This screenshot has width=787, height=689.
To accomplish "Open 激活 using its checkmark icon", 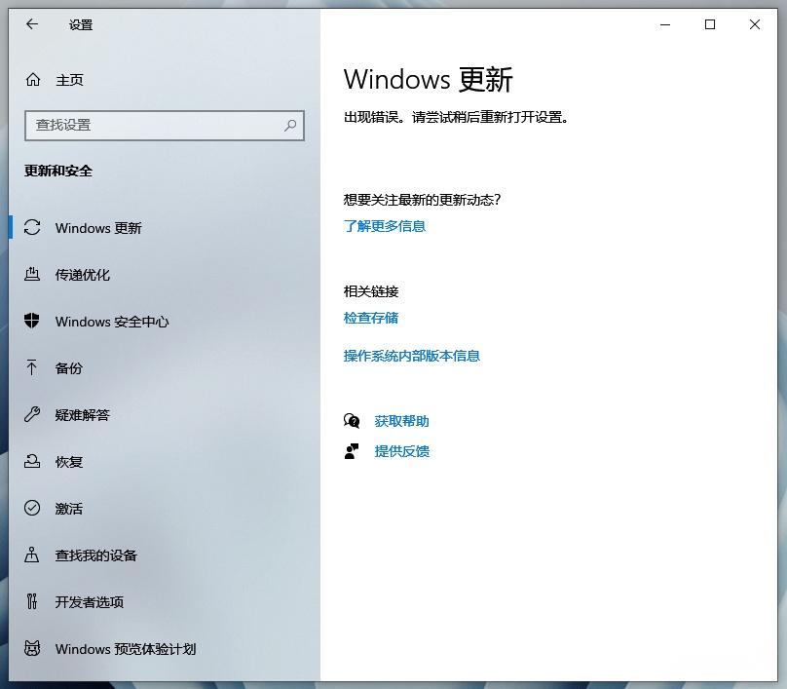I will [30, 508].
